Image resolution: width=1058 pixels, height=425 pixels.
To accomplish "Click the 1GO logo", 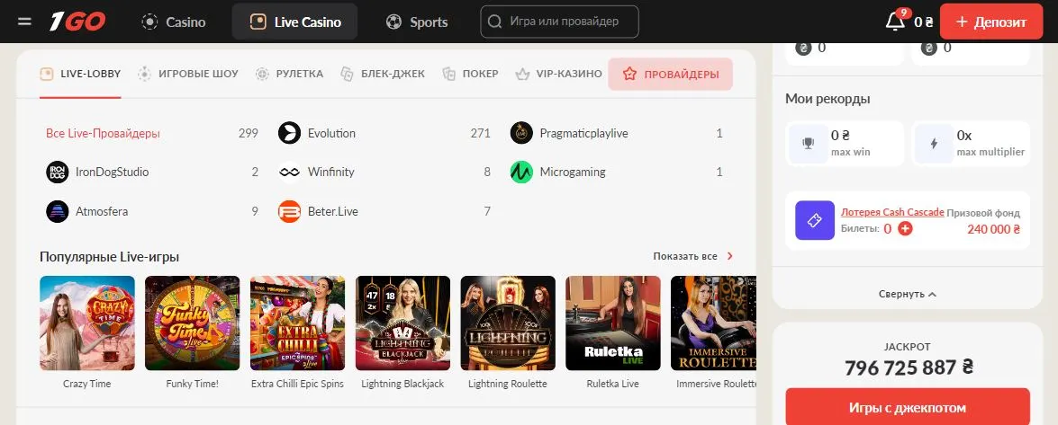I will click(77, 22).
